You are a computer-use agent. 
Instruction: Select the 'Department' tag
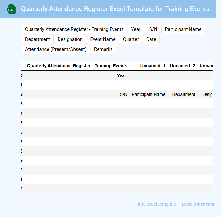[38, 39]
